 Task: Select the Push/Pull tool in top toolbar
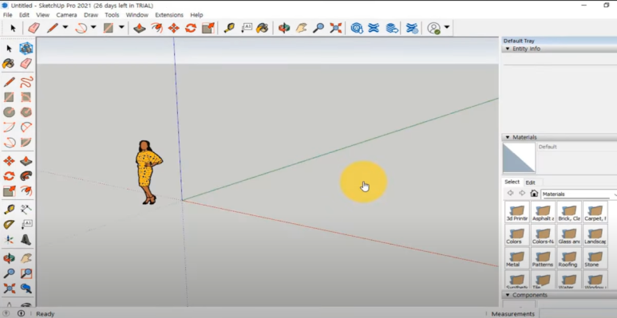pyautogui.click(x=140, y=28)
